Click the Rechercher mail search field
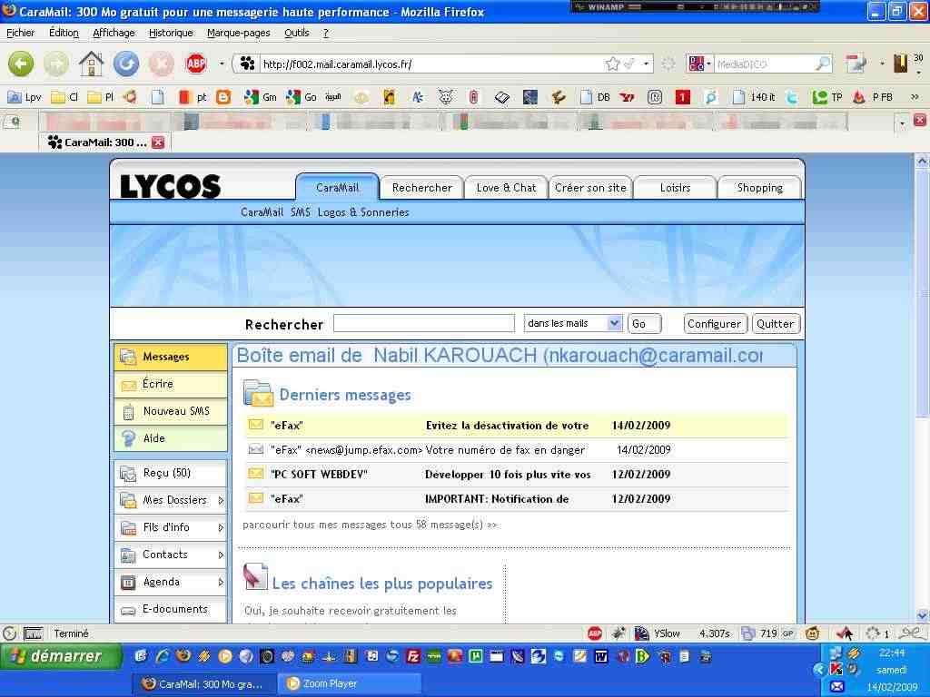This screenshot has height=697, width=930. (423, 324)
